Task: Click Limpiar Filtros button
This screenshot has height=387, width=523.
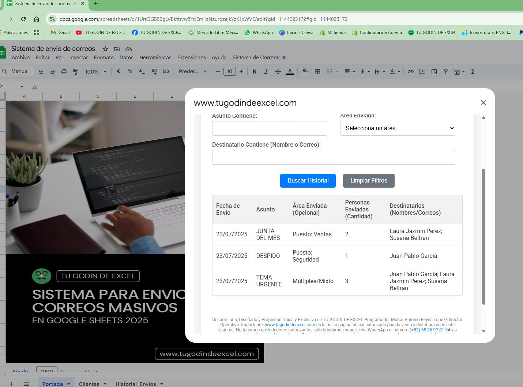Action: click(x=369, y=181)
